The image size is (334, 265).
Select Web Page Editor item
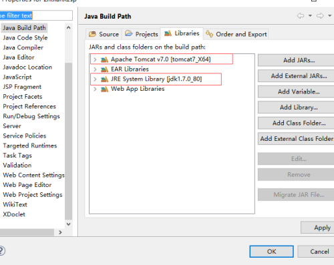coord(27,185)
